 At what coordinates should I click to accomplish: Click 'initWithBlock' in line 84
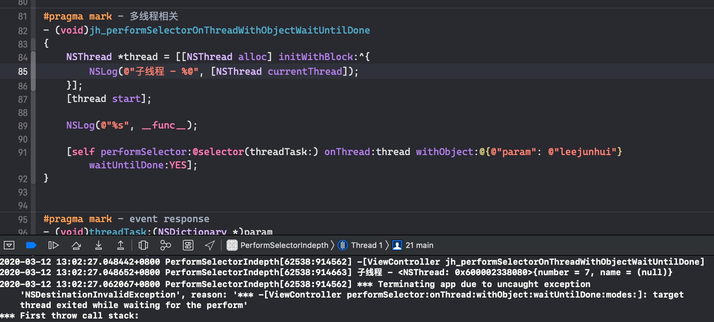(316, 57)
